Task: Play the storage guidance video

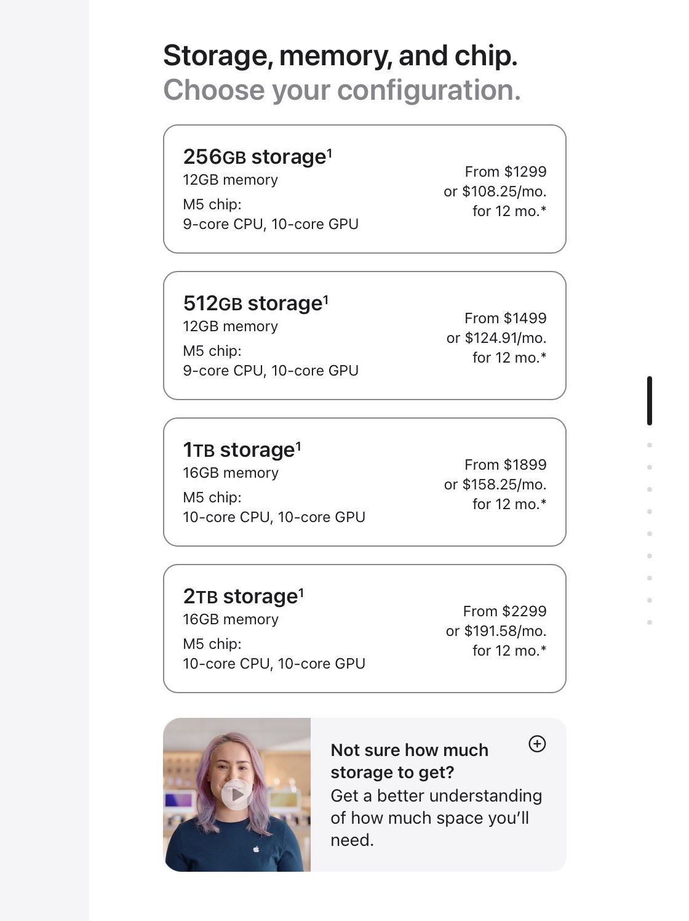Action: point(236,795)
